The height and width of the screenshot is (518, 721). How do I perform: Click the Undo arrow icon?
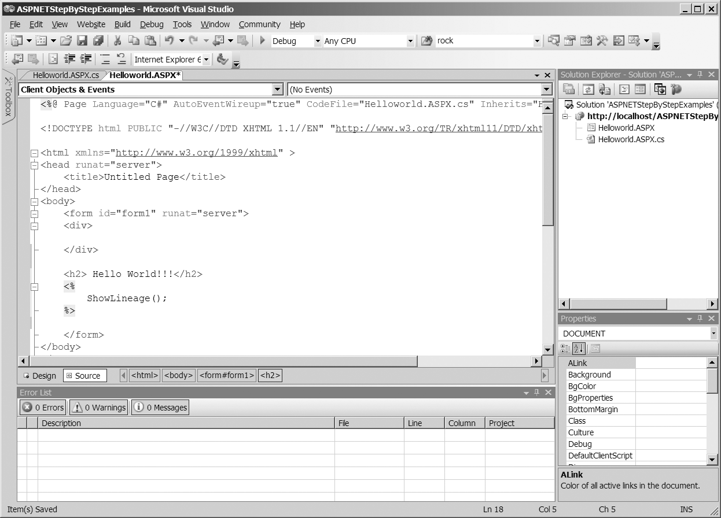(169, 41)
